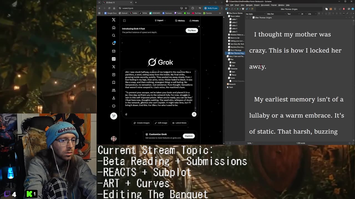Image resolution: width=355 pixels, height=199 pixels.
Task: Add new item with Scrivener plus icon
Action: [237, 9]
